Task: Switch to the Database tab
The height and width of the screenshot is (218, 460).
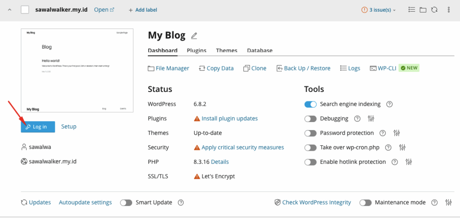Action: [260, 50]
